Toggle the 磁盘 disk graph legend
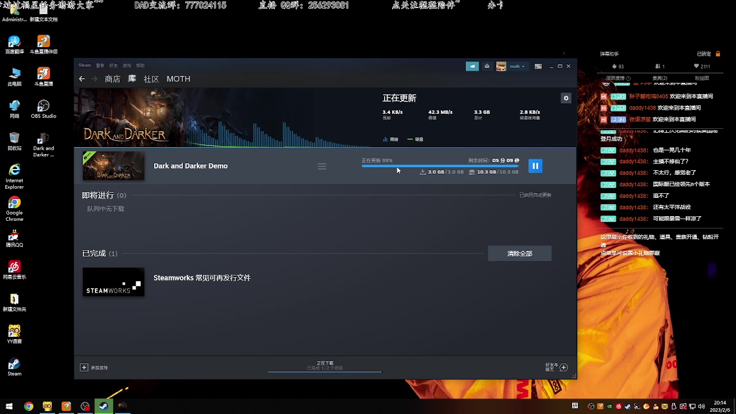This screenshot has height=414, width=736. [x=415, y=139]
